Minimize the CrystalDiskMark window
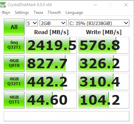Viewport: 134px width, 124px height. [95, 5]
